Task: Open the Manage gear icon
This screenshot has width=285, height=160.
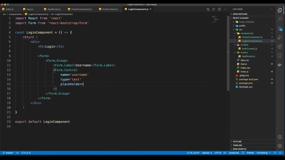Action: click(280, 146)
